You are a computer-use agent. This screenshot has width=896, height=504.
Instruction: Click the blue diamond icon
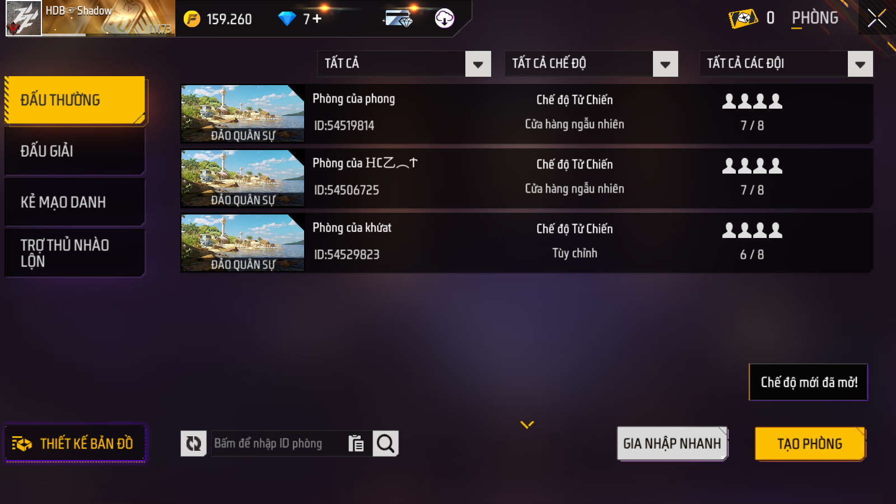[x=287, y=19]
